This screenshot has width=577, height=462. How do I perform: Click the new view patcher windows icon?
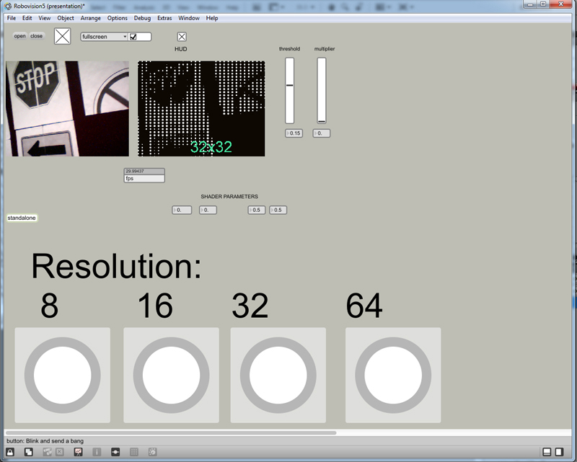click(28, 452)
